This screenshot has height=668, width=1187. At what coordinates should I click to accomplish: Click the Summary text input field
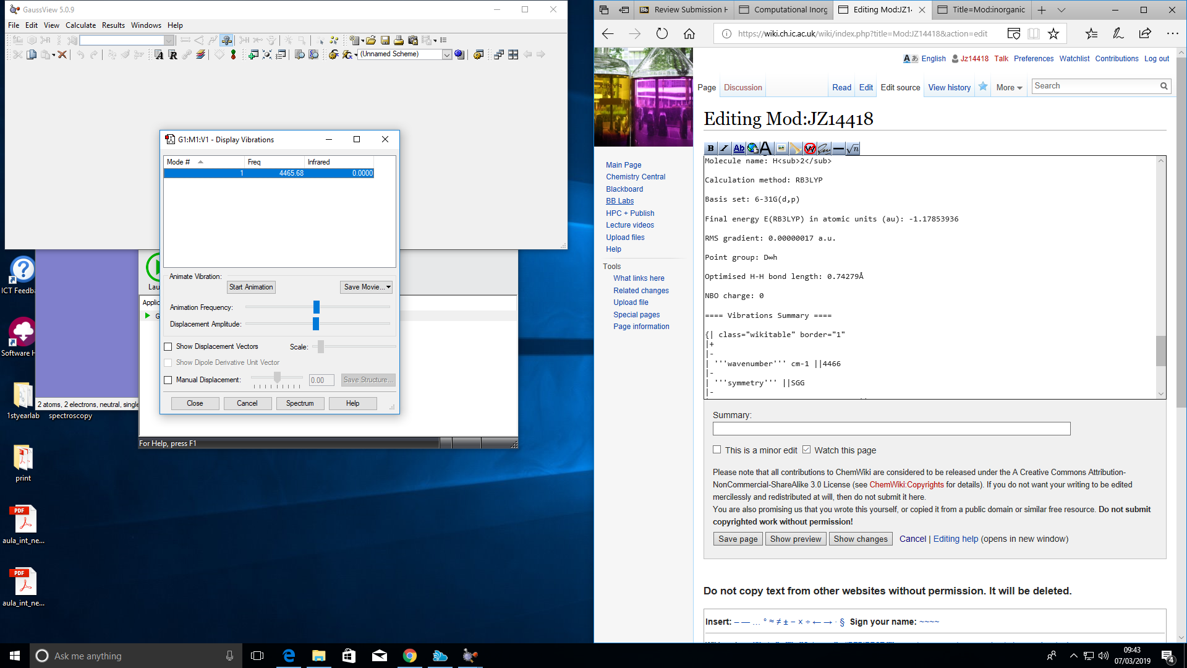(891, 429)
